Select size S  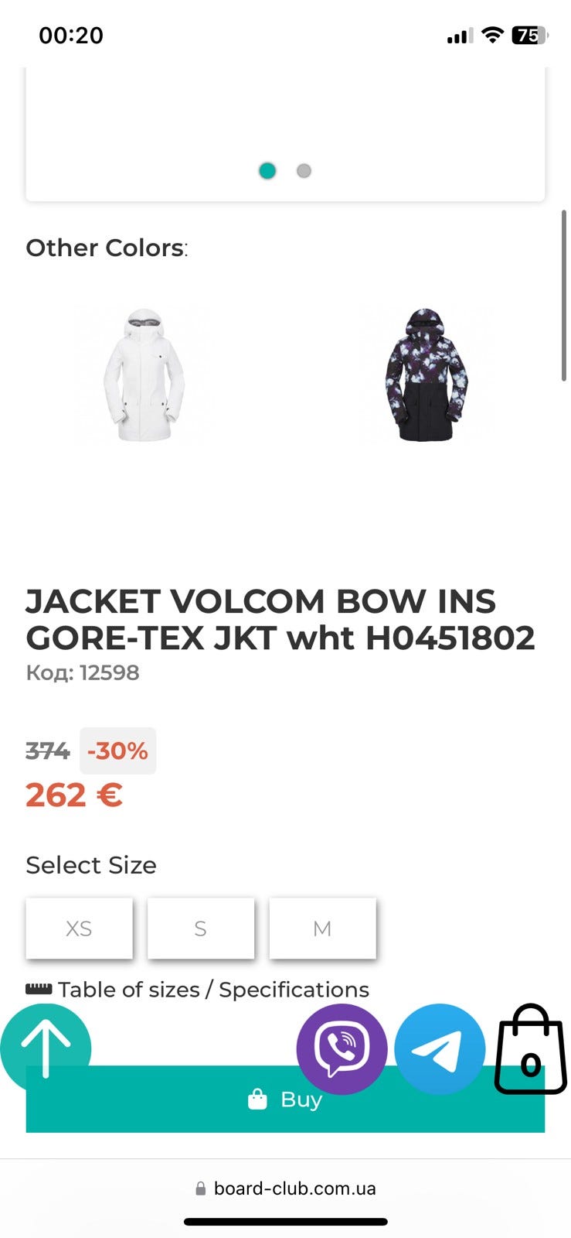point(201,928)
